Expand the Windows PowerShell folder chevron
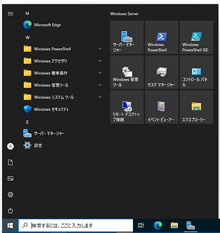The height and width of the screenshot is (233, 220). point(100,49)
